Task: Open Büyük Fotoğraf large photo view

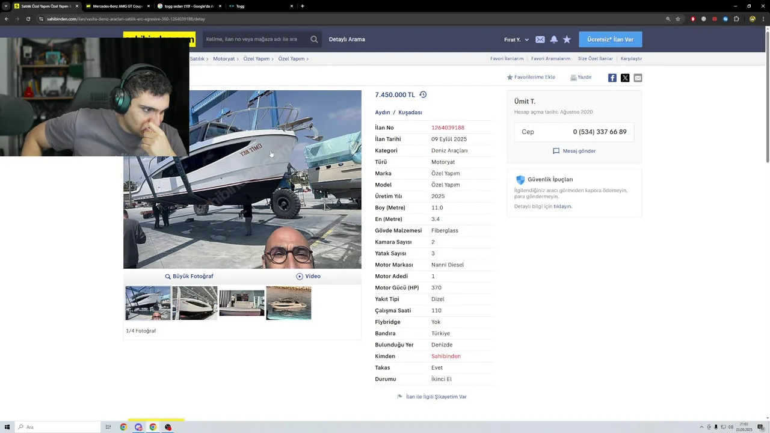Action: pyautogui.click(x=189, y=276)
